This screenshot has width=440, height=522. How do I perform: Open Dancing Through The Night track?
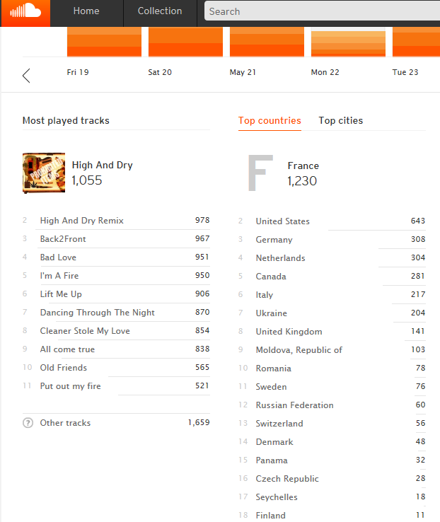click(98, 313)
